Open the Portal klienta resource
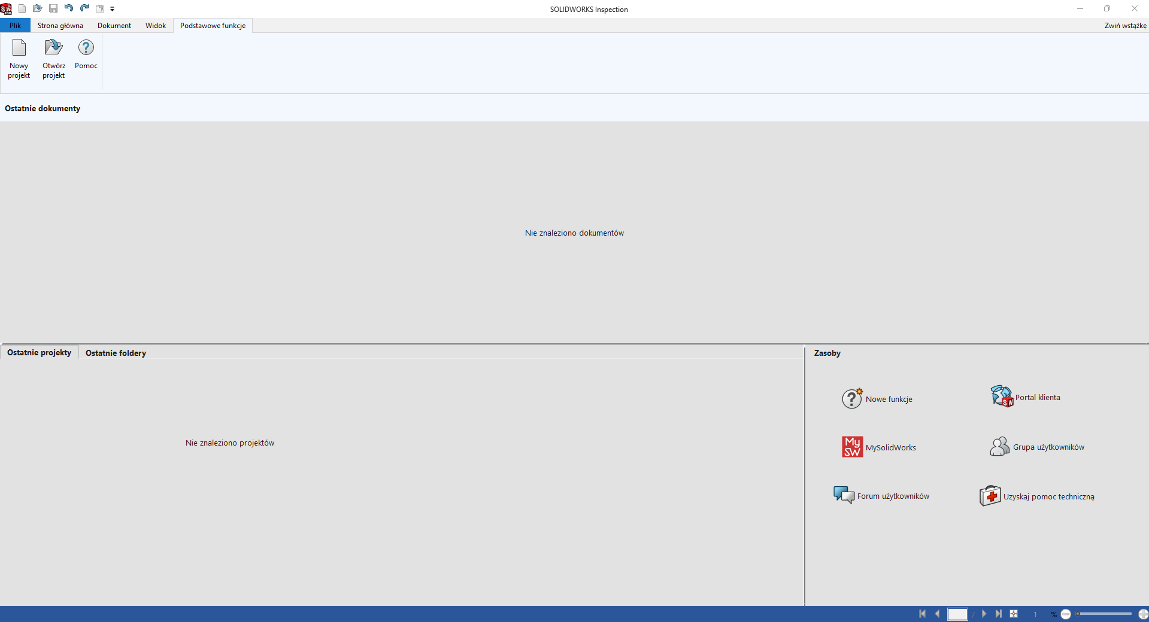Image resolution: width=1149 pixels, height=622 pixels. coord(1026,397)
